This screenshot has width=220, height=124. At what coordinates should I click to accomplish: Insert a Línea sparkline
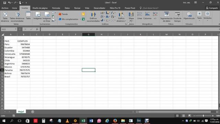click(140, 16)
